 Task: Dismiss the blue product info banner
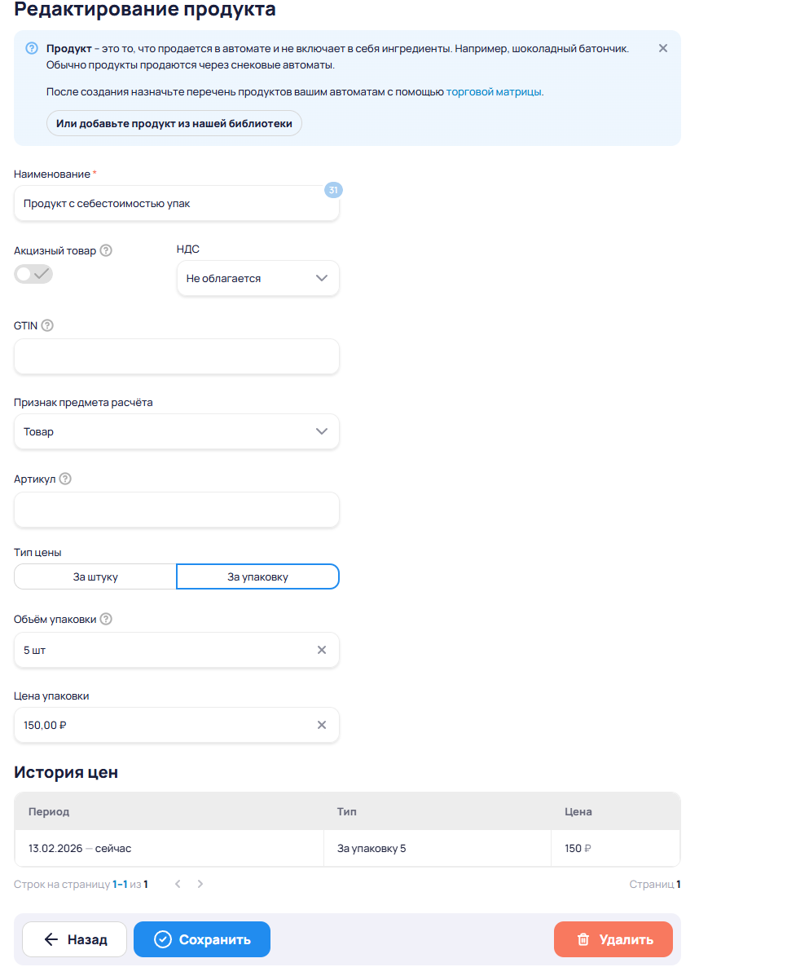tap(663, 48)
